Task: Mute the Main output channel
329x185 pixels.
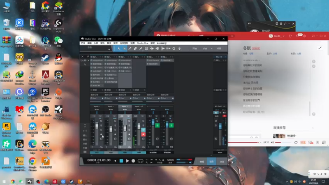Action: [215, 121]
